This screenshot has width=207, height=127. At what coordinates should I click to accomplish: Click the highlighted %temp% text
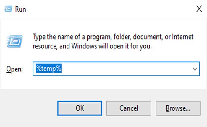(49, 69)
